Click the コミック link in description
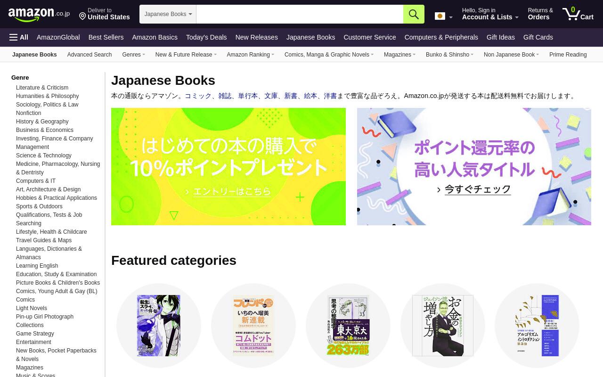The width and height of the screenshot is (603, 377). tap(198, 96)
